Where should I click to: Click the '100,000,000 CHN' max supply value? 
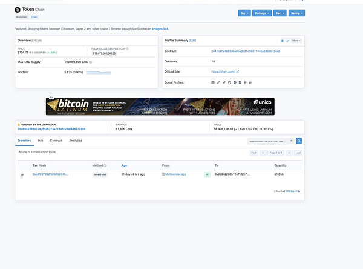click(76, 62)
